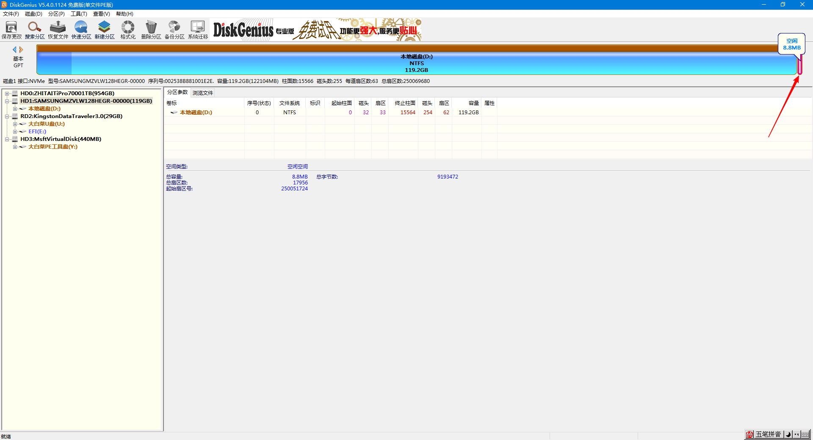
Task: Expand the 本地磁盘(D:) tree node
Action: 15,109
